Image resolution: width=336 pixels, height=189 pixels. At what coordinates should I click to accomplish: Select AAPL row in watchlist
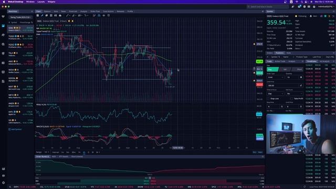(20, 113)
